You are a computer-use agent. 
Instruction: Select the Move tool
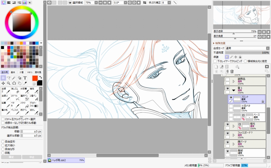coord(3,83)
